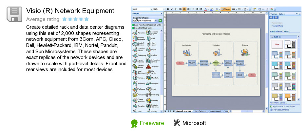Image resolution: width=308 pixels, height=138 pixels.
Task: Open the Line Weight dropdown arrow
Action: click(x=236, y=9)
